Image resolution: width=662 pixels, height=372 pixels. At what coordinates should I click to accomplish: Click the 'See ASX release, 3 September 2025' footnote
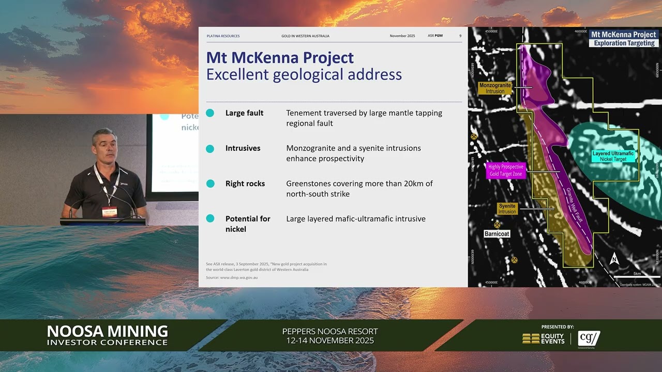(x=266, y=267)
